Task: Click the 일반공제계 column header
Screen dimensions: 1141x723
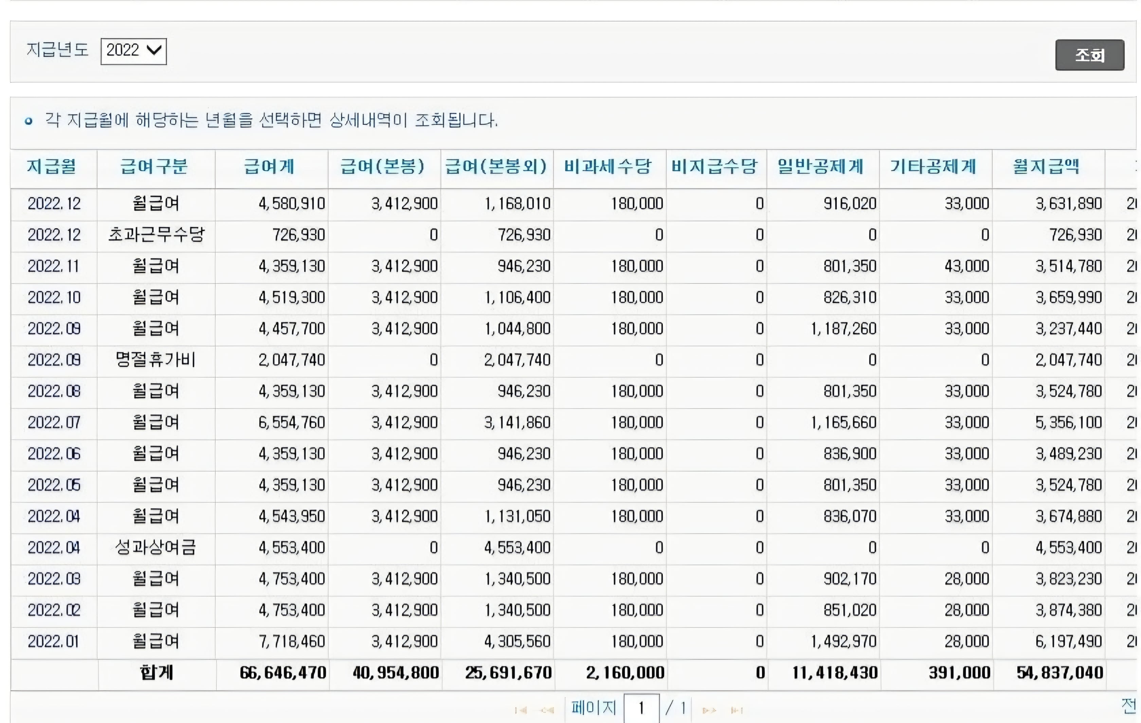Action: 821,166
